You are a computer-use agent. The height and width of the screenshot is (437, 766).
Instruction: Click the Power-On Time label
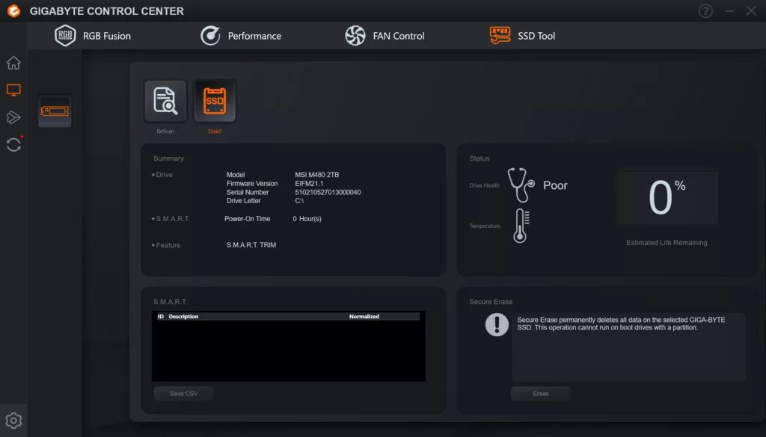point(247,218)
